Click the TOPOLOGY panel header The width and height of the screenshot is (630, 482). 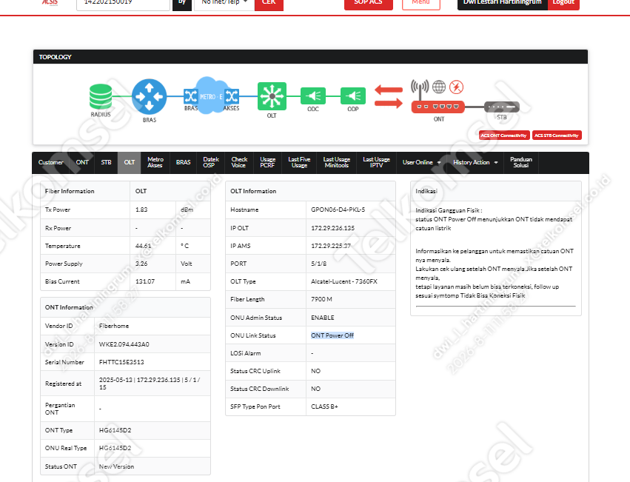click(310, 57)
